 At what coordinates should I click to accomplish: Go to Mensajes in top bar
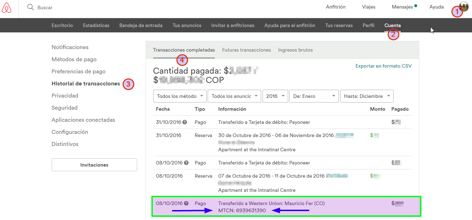click(x=402, y=7)
